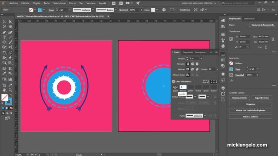The image size is (278, 156).
Task: Open Trazo weight dropdown in Apariencia
Action: click(258, 69)
